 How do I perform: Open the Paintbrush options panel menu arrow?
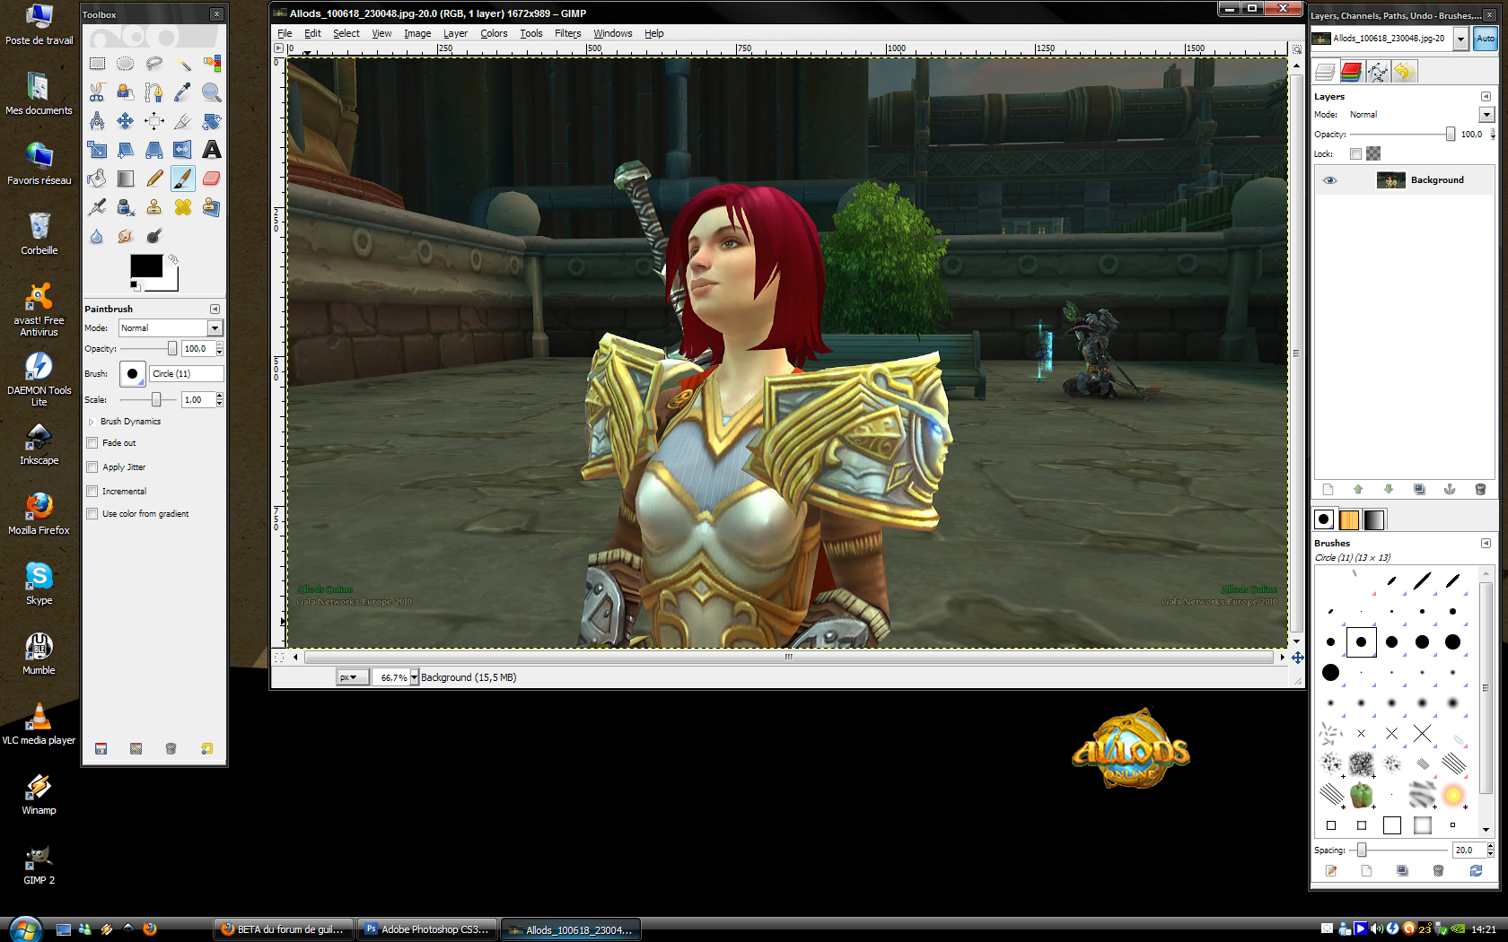point(215,309)
